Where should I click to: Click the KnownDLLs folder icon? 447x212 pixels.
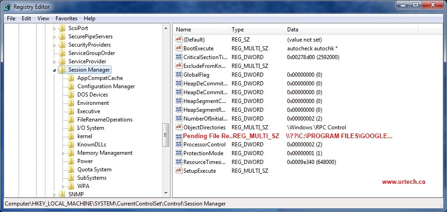coord(71,145)
